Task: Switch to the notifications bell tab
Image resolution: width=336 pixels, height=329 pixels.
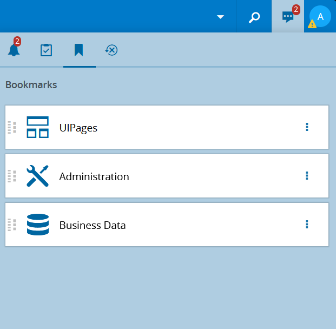Action: (14, 50)
